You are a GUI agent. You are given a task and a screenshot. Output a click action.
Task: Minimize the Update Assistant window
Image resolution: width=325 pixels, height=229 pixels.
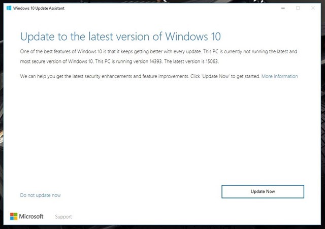282,8
